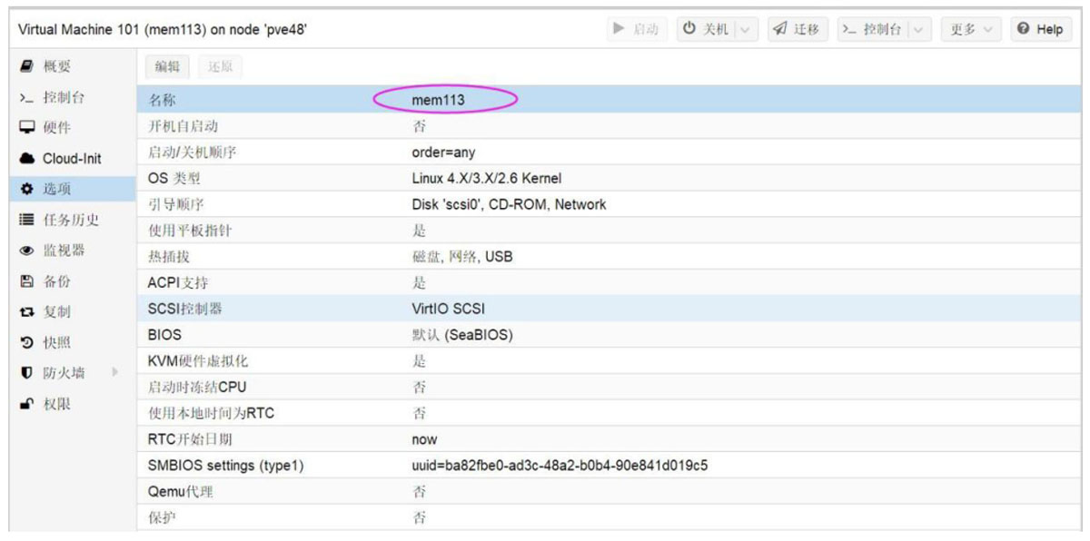Click the 迁移 migrate button
Image resolution: width=1090 pixels, height=541 pixels.
click(x=797, y=30)
